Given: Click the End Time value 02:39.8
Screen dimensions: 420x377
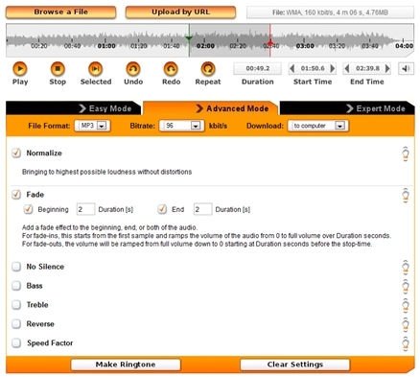Looking at the screenshot, I should pyautogui.click(x=367, y=68).
